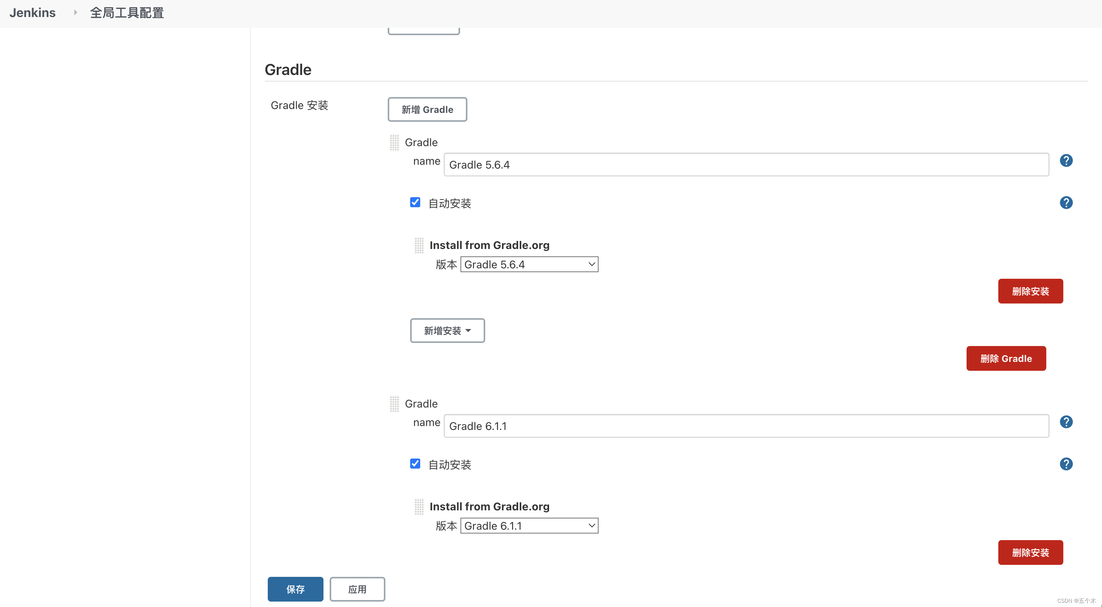Image resolution: width=1102 pixels, height=607 pixels.
Task: Grab drag handle of first Gradle entry
Action: coord(394,142)
